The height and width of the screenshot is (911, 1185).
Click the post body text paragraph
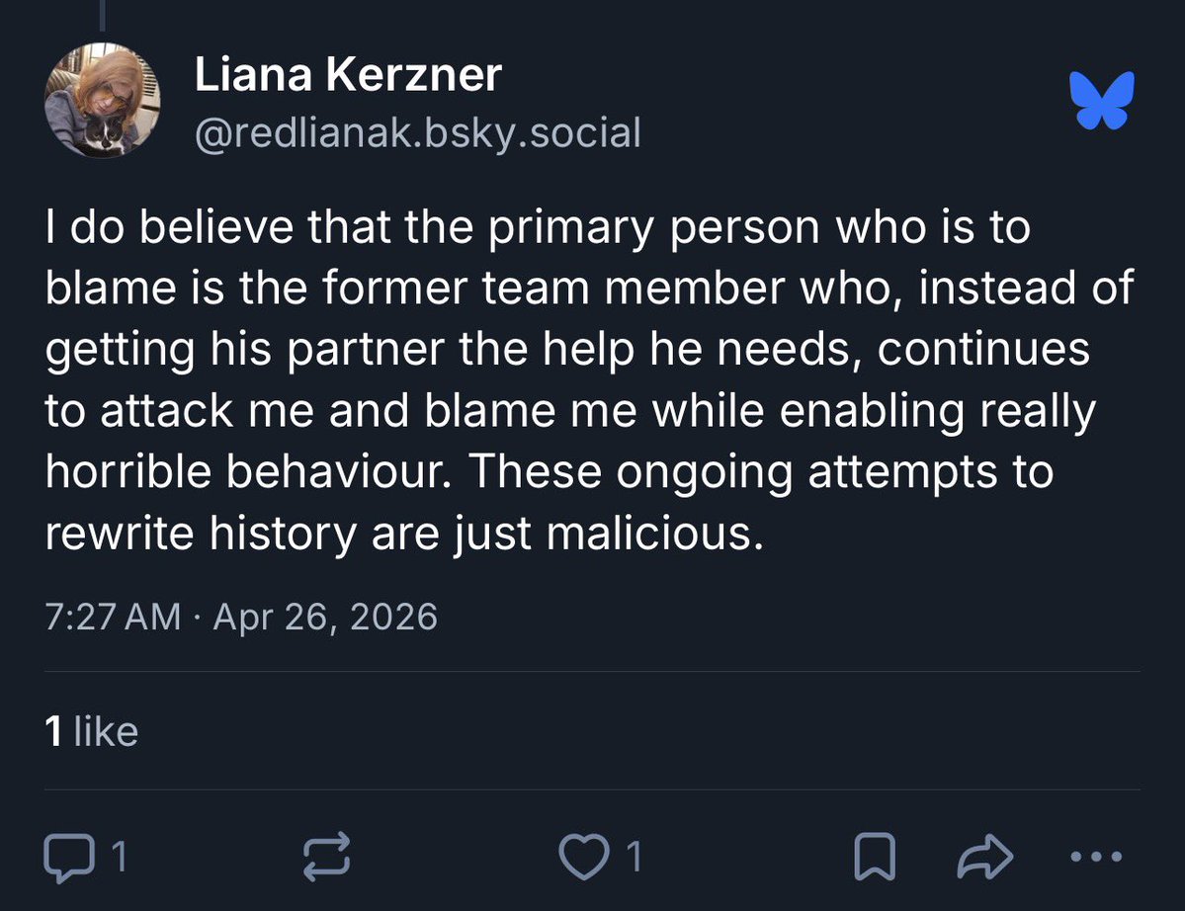(x=589, y=380)
